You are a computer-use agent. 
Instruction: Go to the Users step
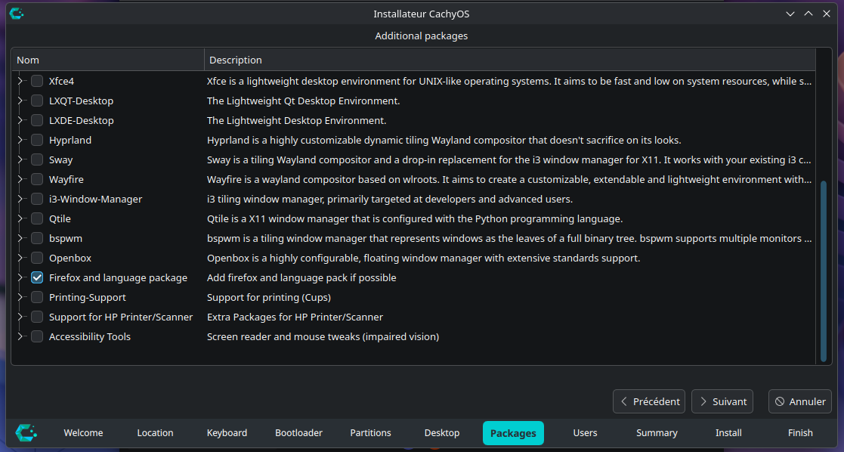click(585, 433)
